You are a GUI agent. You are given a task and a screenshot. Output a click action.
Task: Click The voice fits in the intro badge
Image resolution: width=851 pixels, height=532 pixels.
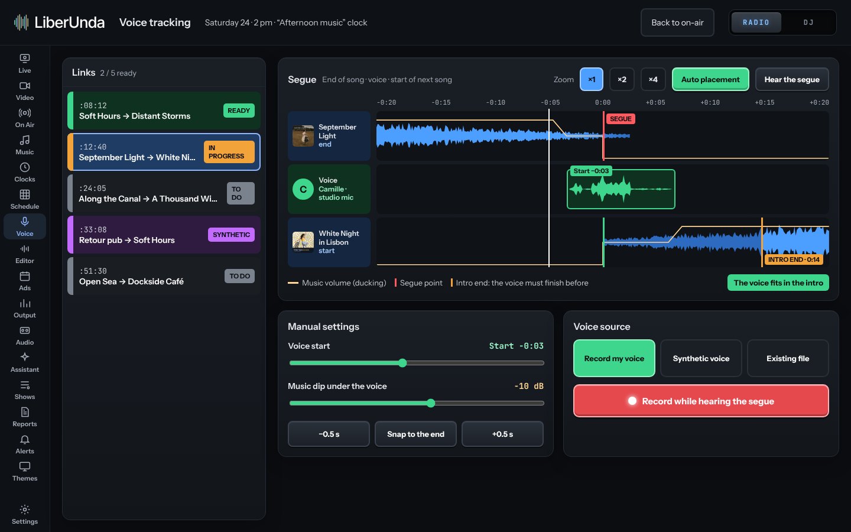(x=778, y=283)
